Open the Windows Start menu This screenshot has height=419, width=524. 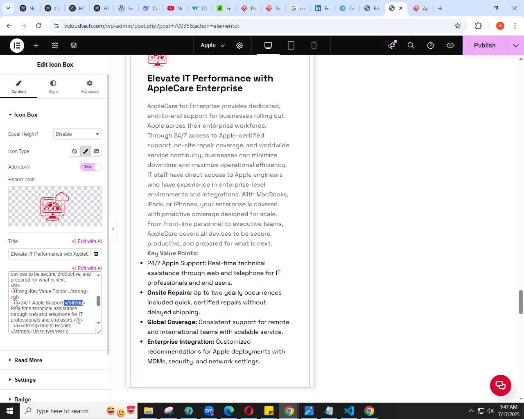pos(10,411)
